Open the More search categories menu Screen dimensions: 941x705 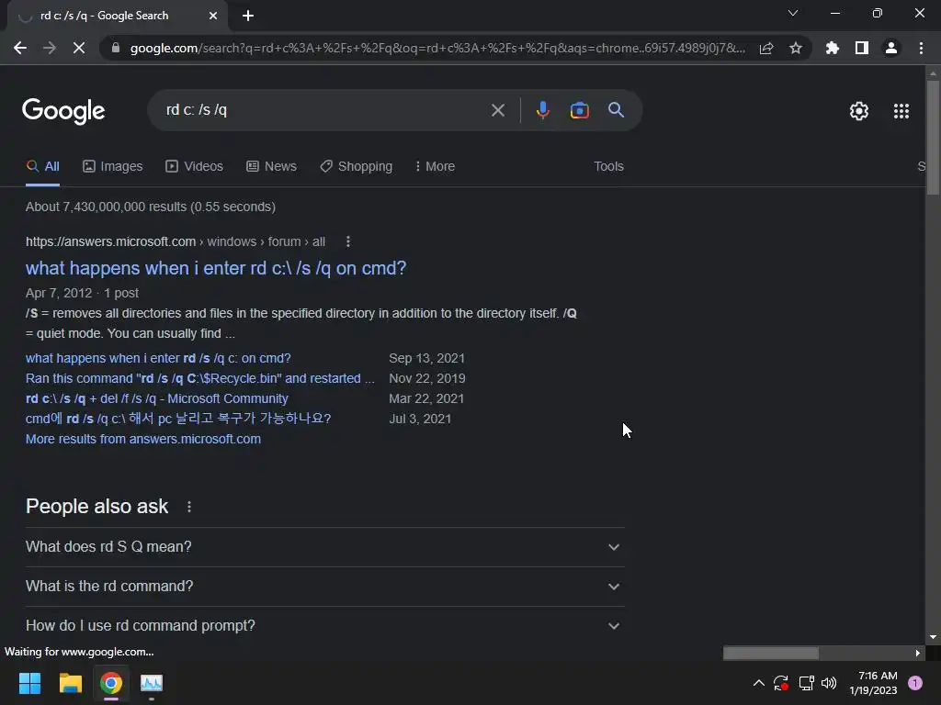(435, 167)
